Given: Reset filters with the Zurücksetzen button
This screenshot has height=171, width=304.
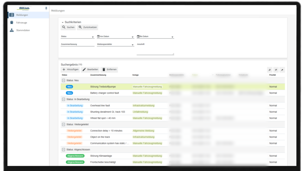Looking at the screenshot, I should tap(88, 27).
